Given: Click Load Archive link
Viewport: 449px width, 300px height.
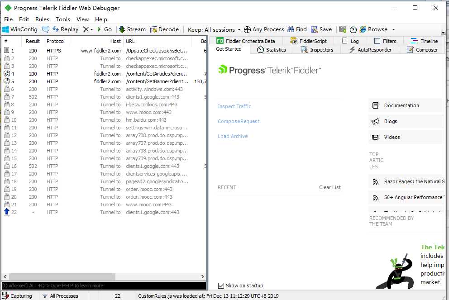Looking at the screenshot, I should coord(233,136).
